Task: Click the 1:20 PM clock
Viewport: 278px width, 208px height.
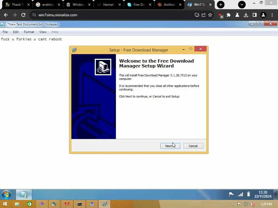Action: point(266,204)
